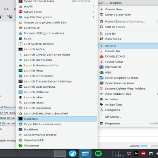Choose Launch Crypto Exchange Rates
The image size is (158, 158).
click(x=57, y=55)
